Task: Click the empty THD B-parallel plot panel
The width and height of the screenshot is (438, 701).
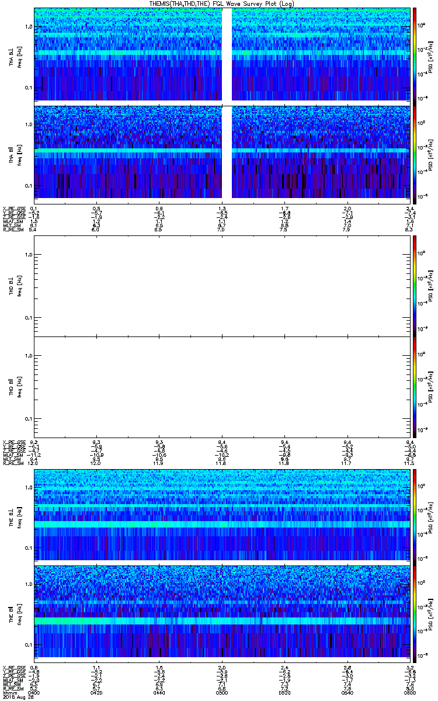Action: (222, 387)
